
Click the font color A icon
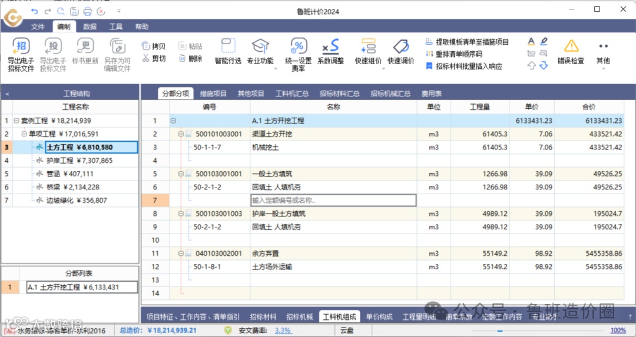(531, 41)
